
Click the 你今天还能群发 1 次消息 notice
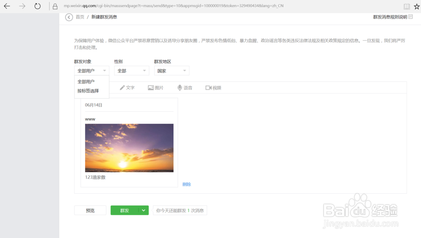coord(180,210)
